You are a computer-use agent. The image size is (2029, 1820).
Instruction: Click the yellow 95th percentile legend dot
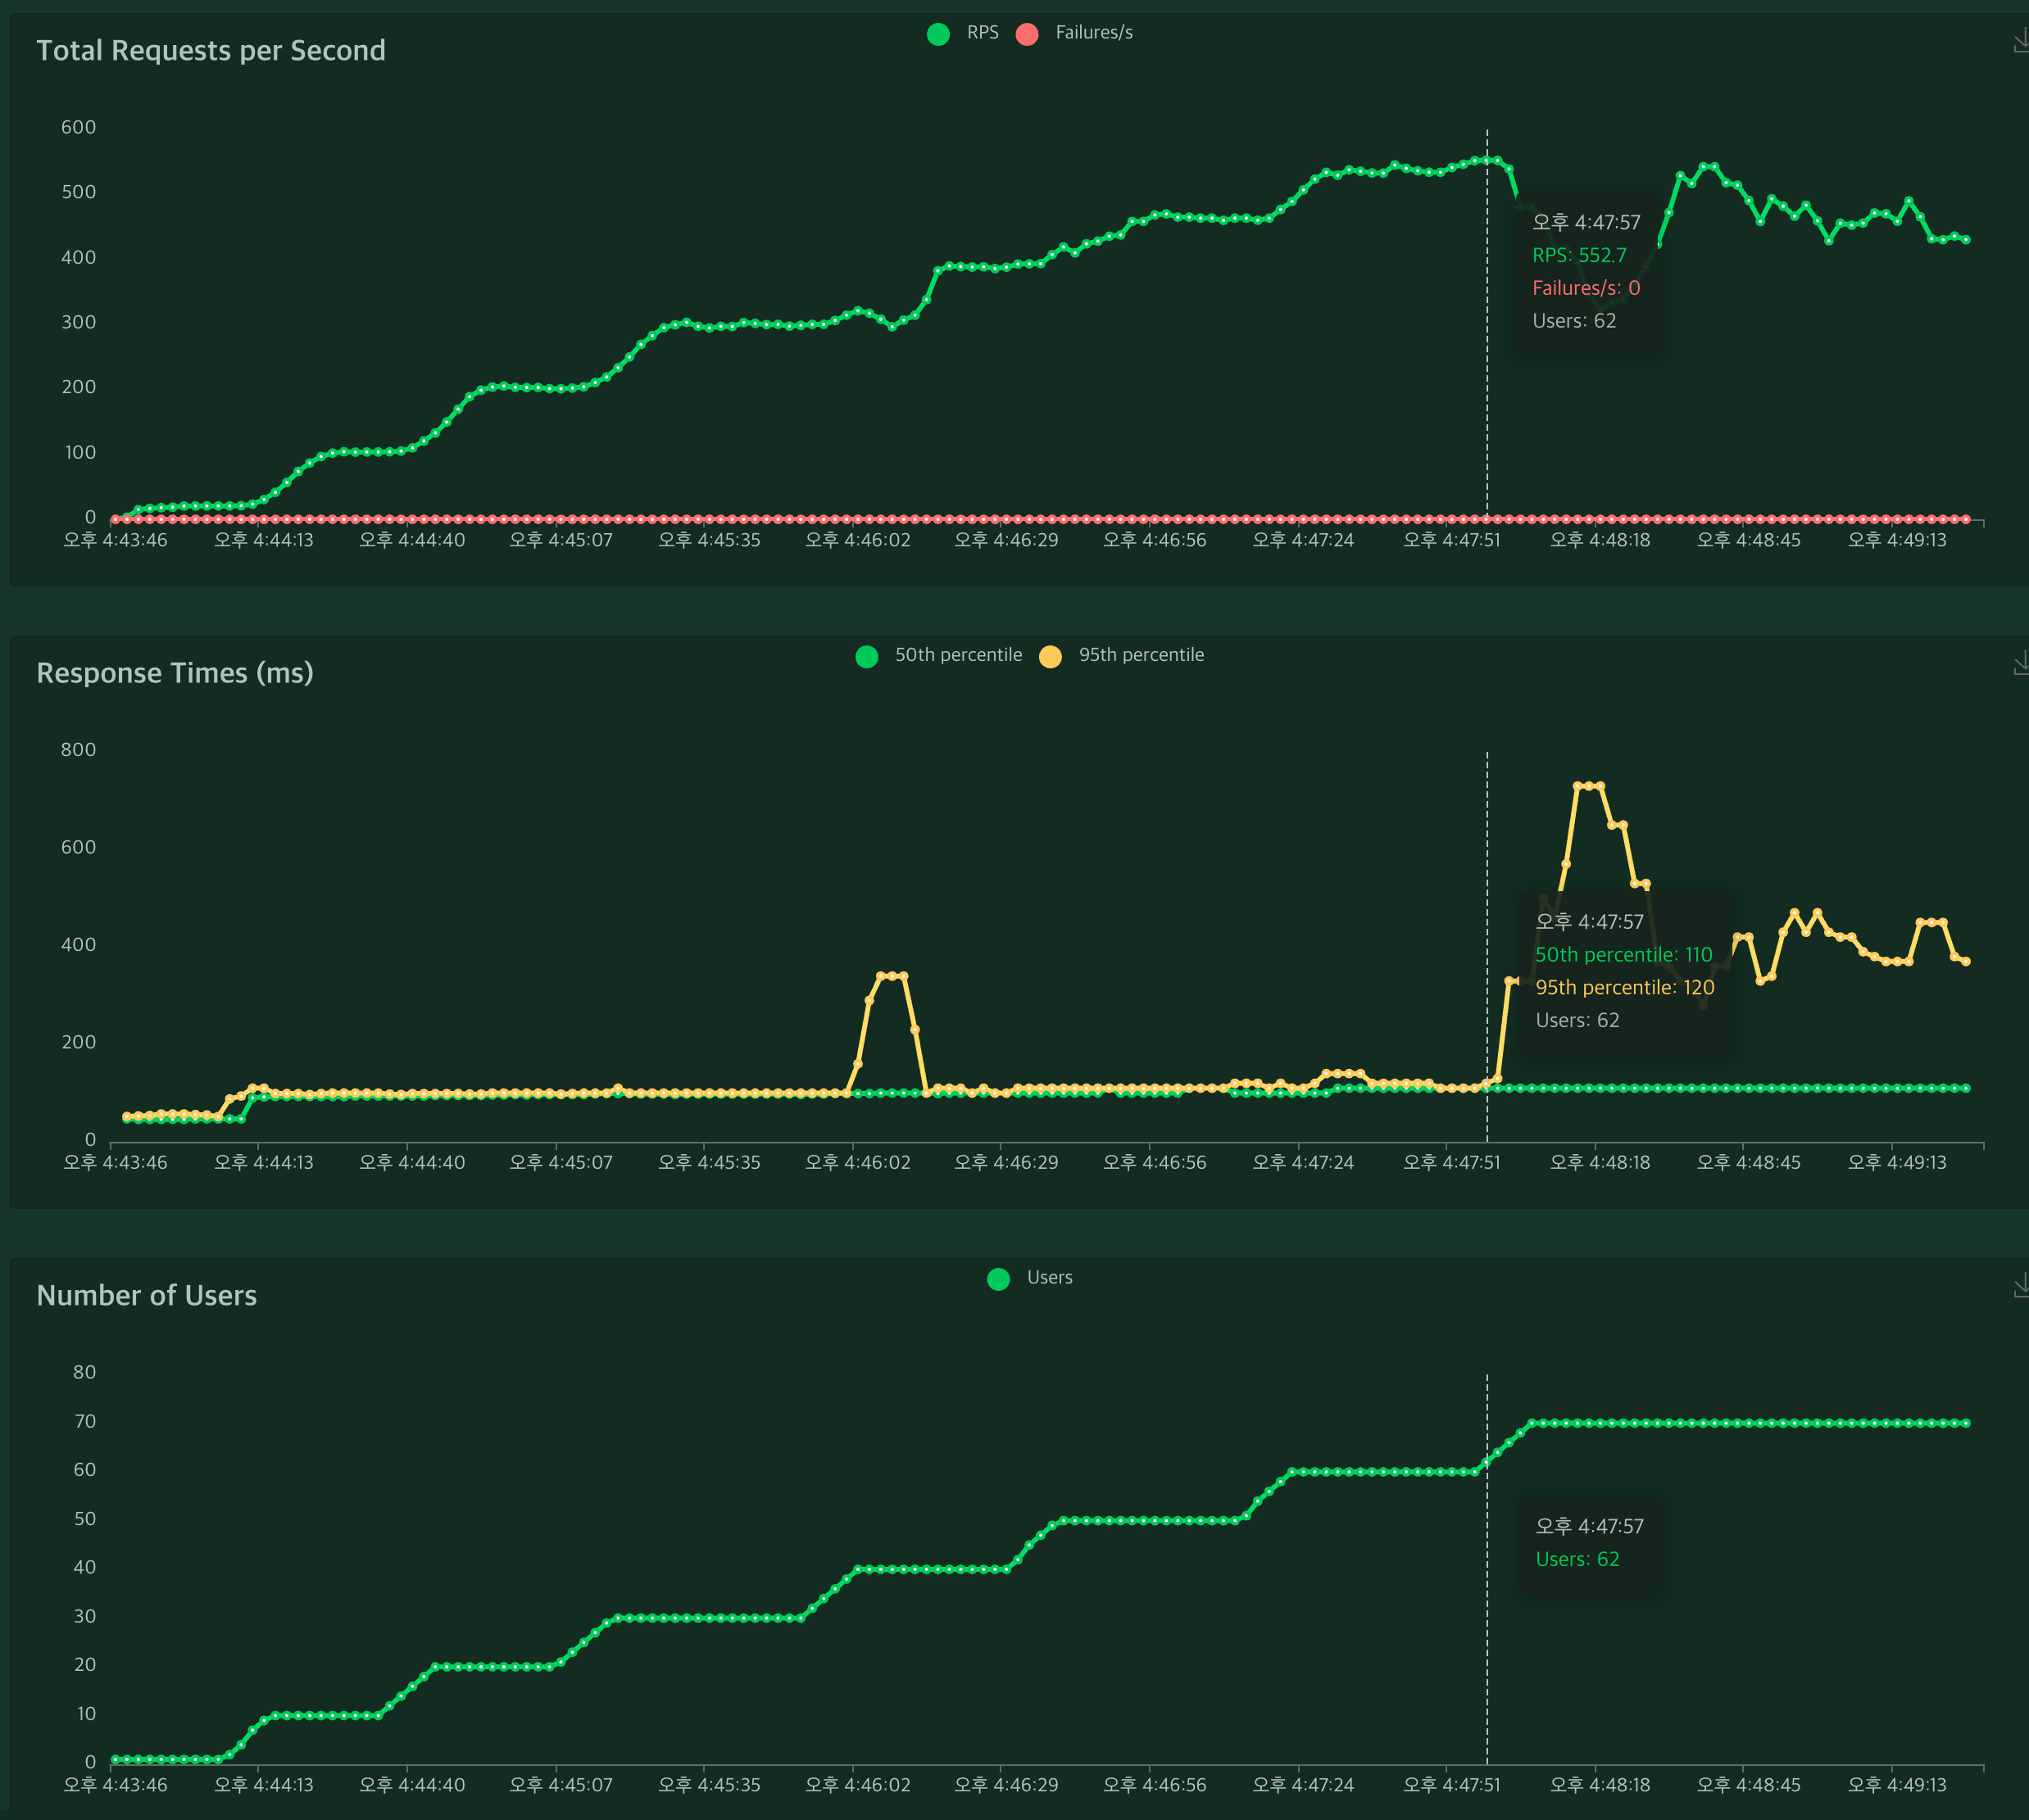click(x=1050, y=656)
